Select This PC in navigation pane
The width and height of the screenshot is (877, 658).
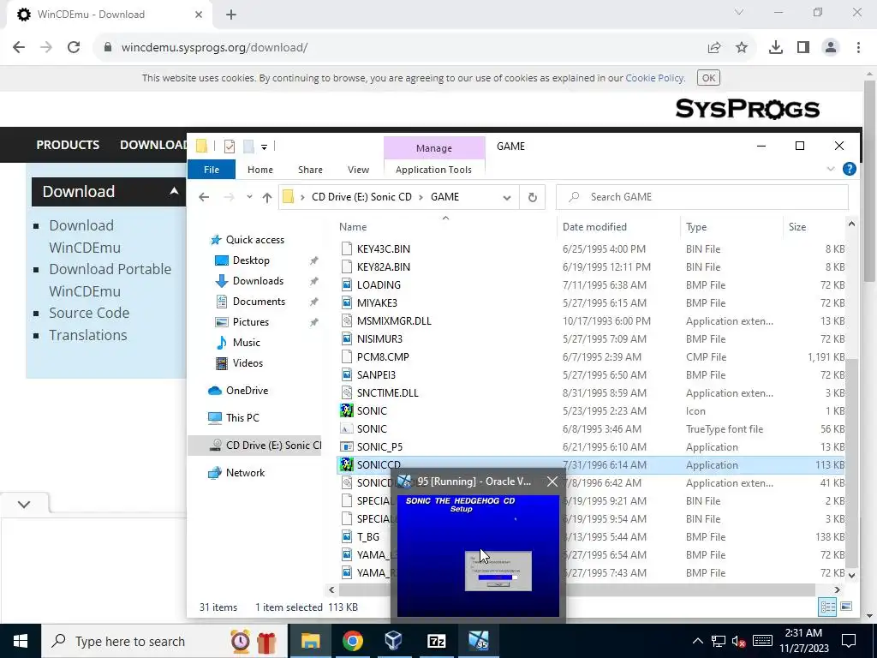(x=242, y=418)
